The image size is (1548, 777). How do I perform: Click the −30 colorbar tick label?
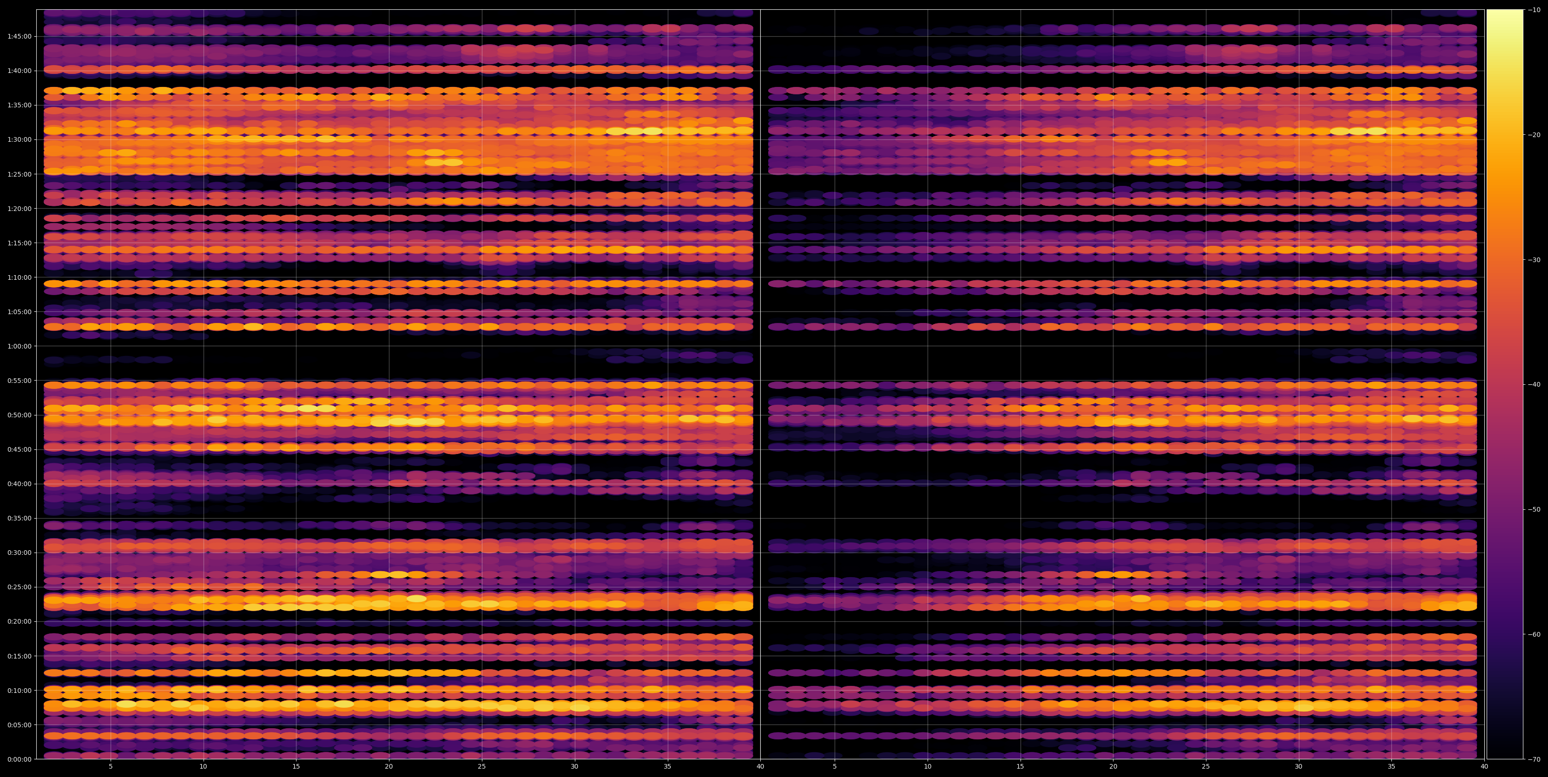(1534, 260)
